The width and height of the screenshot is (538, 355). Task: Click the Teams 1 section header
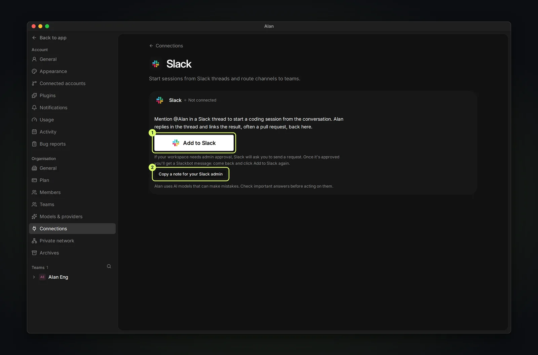point(40,268)
